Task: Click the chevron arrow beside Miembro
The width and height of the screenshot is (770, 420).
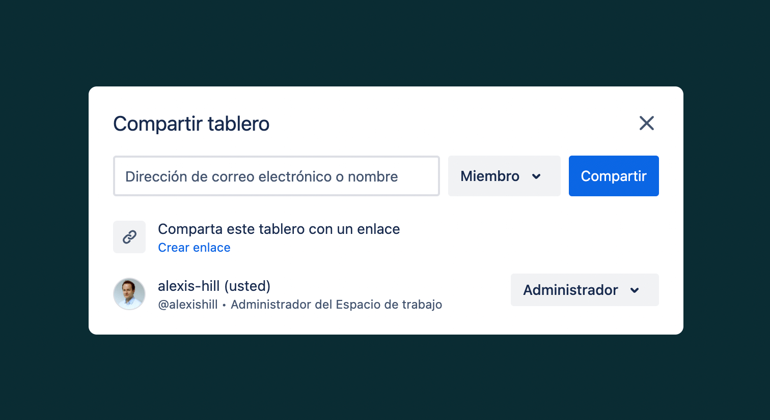Action: tap(536, 176)
